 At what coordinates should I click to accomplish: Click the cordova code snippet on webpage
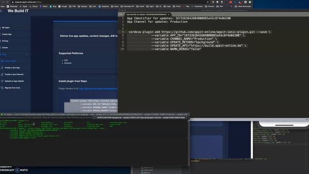click(x=91, y=106)
